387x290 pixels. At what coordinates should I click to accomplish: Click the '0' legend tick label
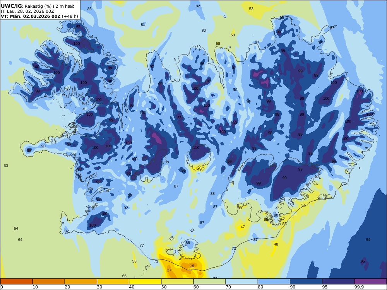pos(2,287)
